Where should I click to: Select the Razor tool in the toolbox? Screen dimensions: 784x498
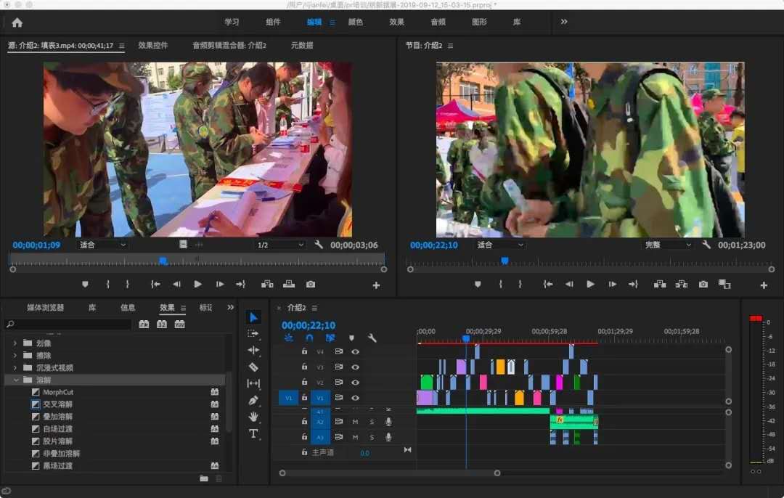pos(253,367)
